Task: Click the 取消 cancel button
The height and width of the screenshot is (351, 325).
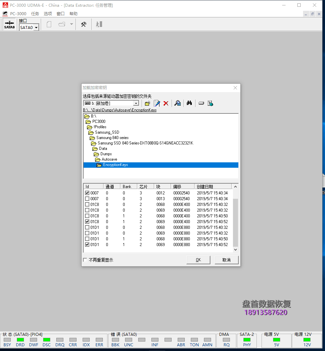Action: click(226, 260)
